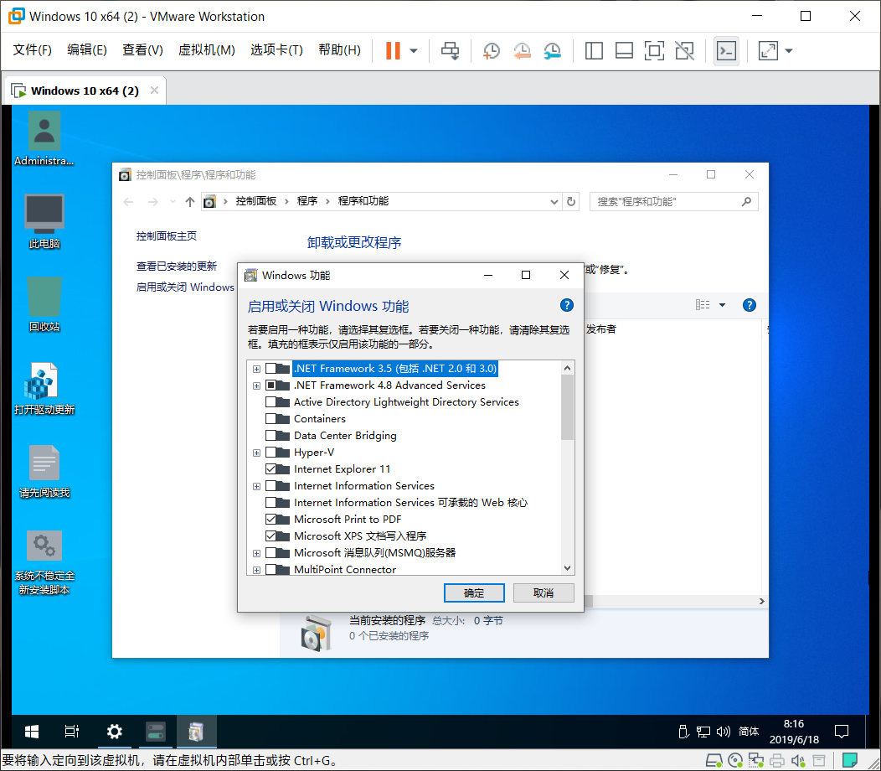Screen dimensions: 881x771
Task: Toggle the thumbnail bar layout icon
Action: [x=624, y=50]
